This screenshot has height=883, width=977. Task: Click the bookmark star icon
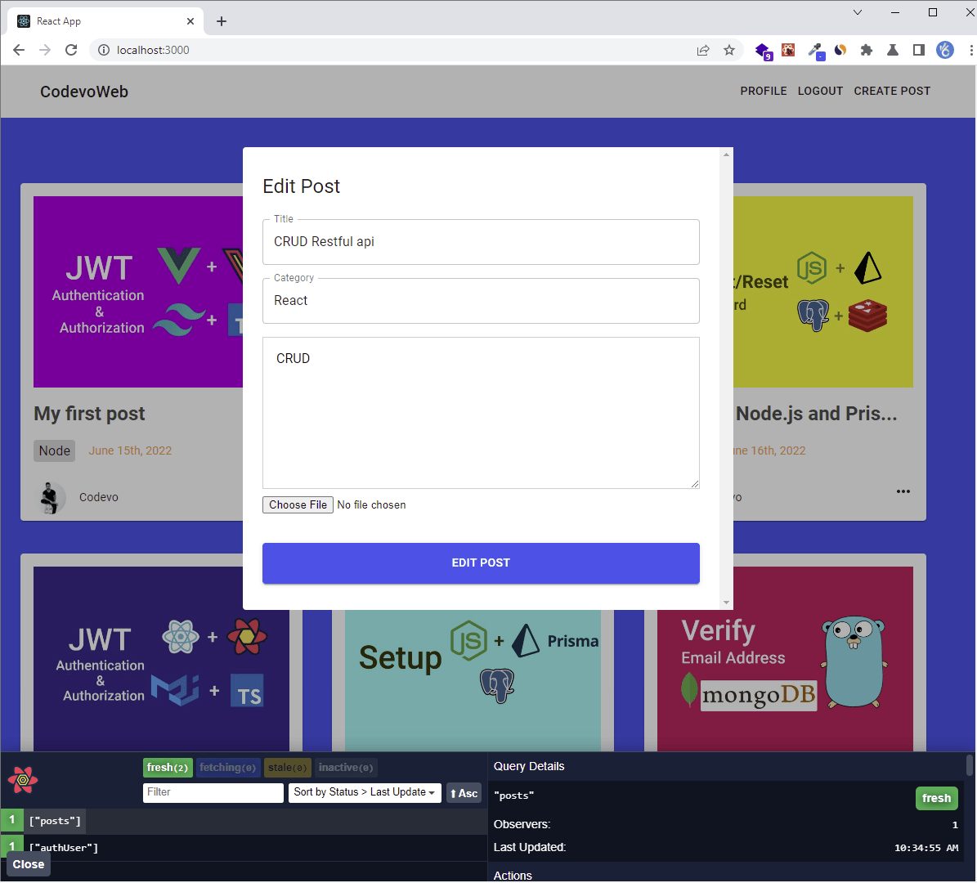pyautogui.click(x=729, y=50)
